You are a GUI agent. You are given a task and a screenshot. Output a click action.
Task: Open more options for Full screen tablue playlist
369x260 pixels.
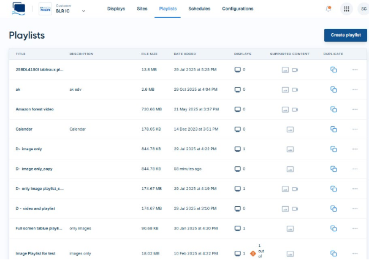click(x=355, y=229)
